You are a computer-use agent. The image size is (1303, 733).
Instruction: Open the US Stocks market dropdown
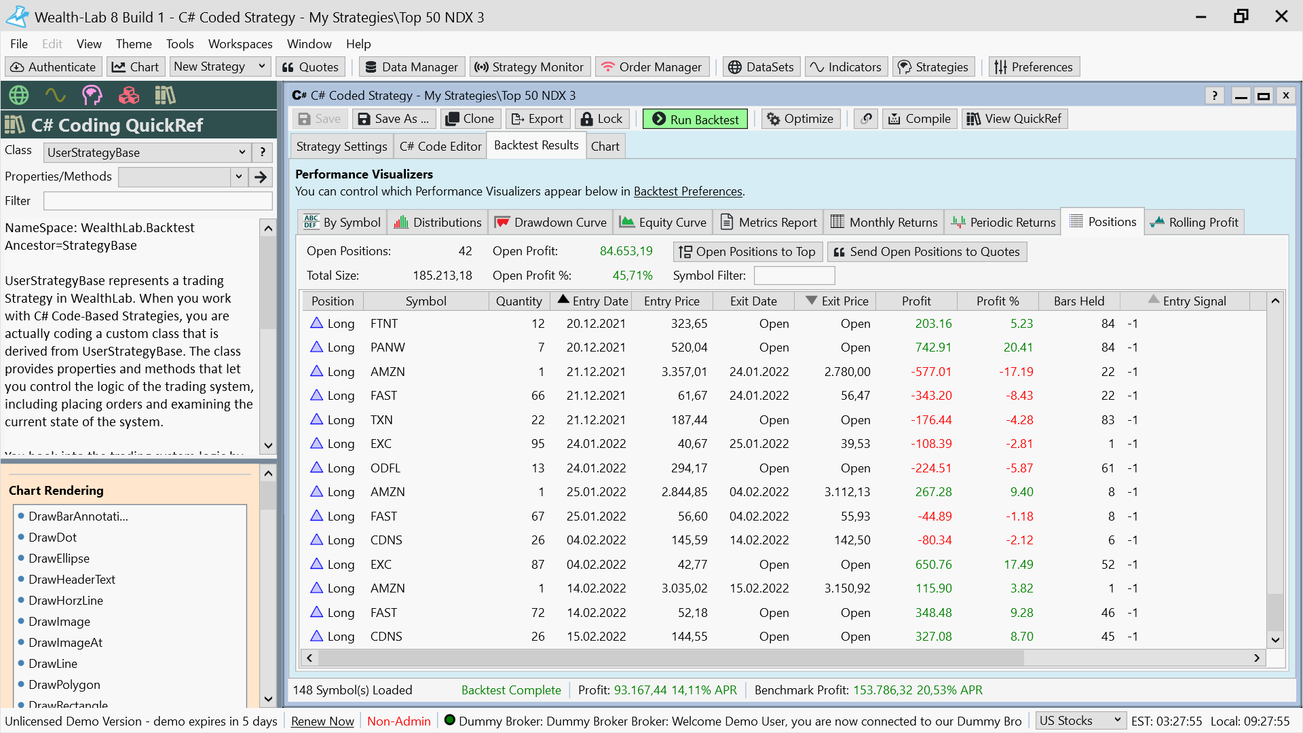pos(1080,721)
